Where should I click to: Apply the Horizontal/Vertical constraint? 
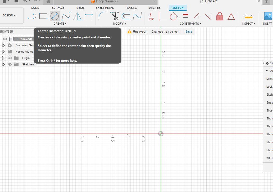click(151, 16)
